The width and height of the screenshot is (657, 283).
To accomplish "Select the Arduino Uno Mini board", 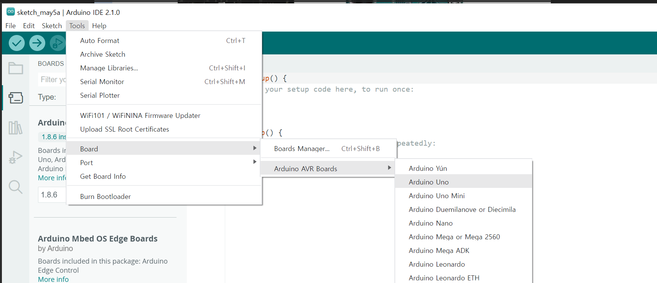I will 463,196.
